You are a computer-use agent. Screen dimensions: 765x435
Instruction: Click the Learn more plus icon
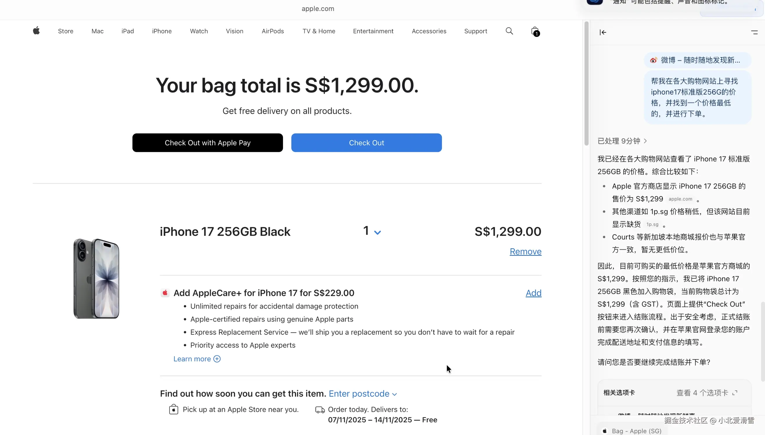217,359
